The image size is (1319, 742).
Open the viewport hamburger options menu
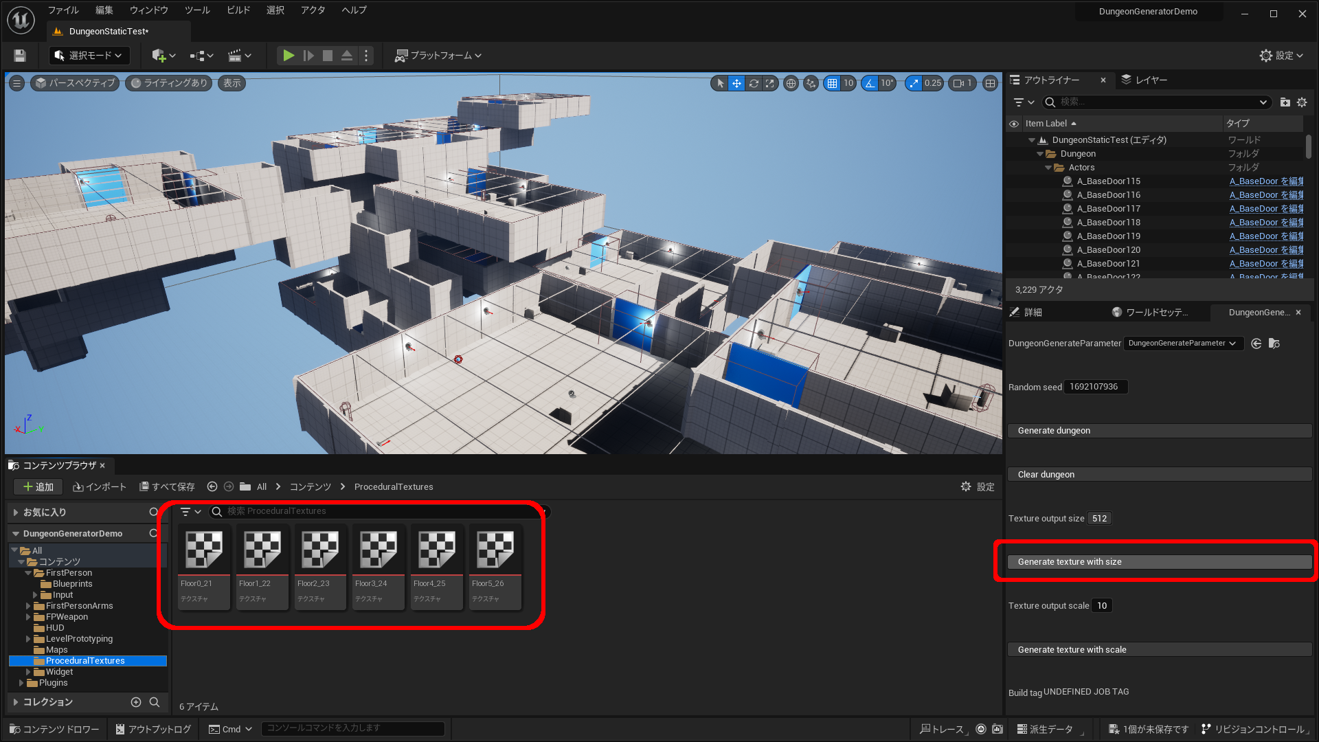coord(17,83)
